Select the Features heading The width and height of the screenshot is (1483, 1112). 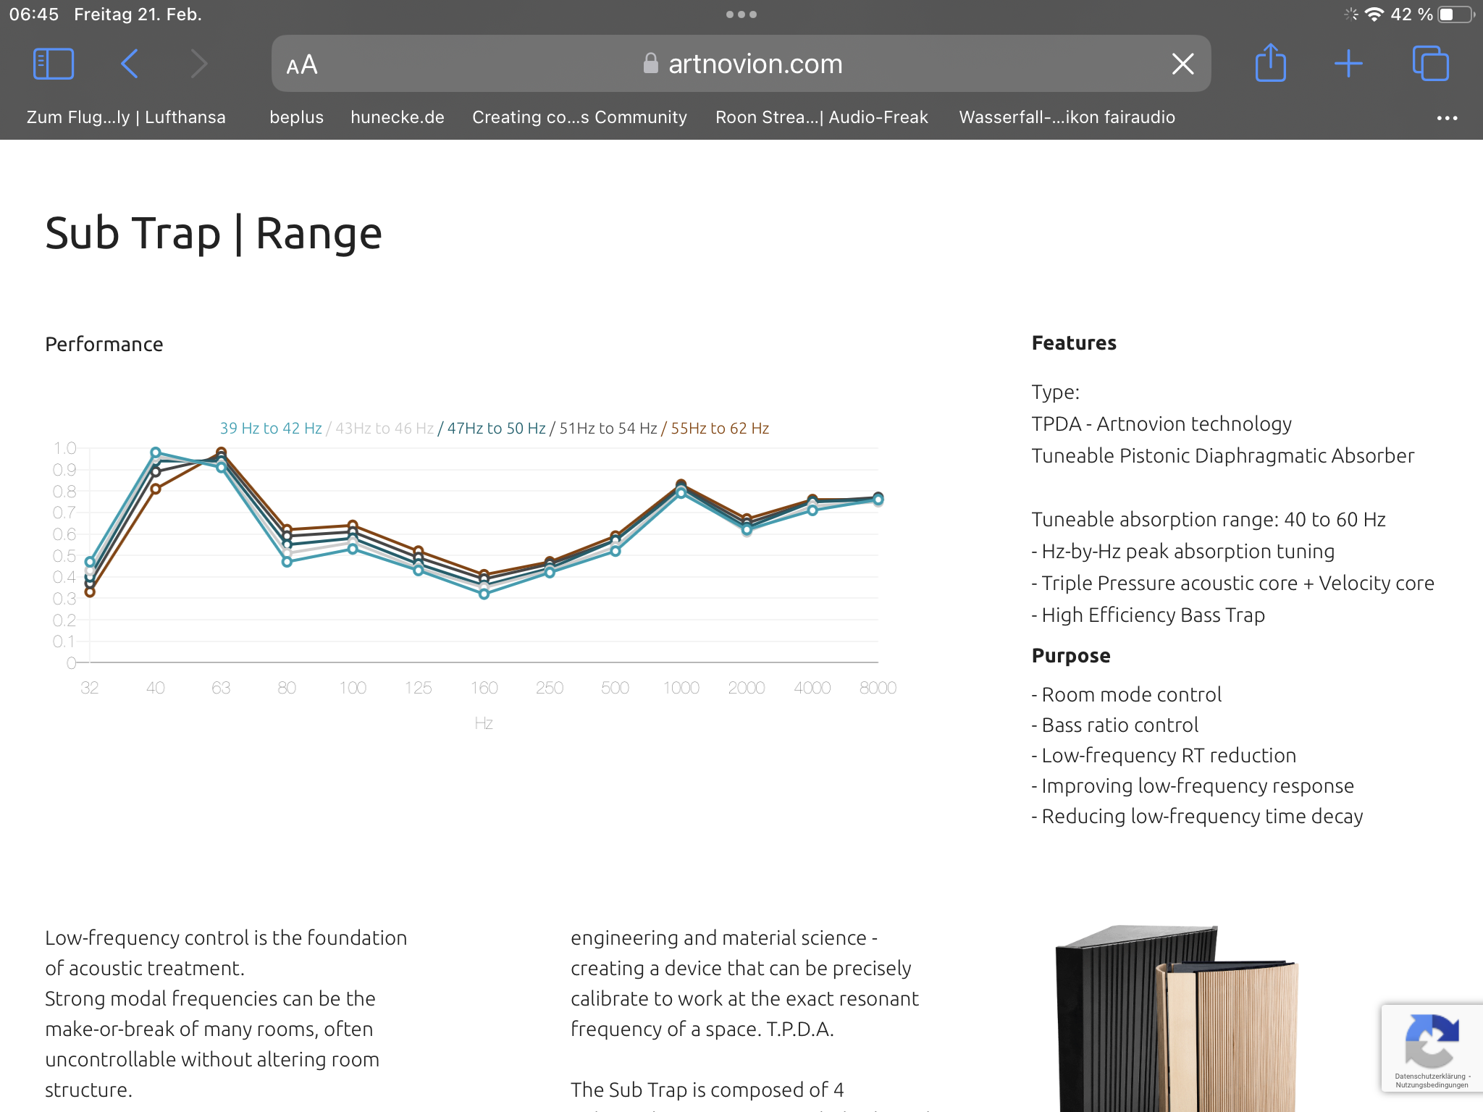point(1074,343)
